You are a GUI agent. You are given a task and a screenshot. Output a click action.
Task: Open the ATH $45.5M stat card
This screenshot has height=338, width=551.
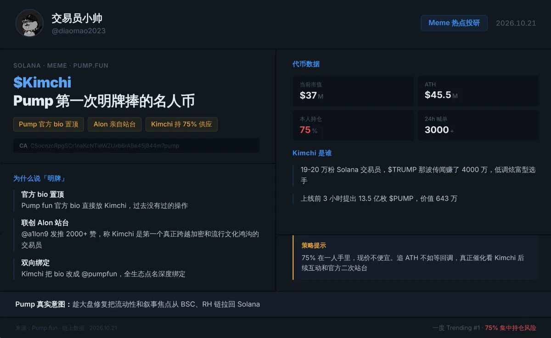coord(478,91)
